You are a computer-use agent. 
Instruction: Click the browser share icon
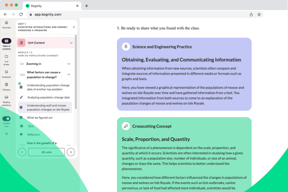pyautogui.click(x=251, y=15)
